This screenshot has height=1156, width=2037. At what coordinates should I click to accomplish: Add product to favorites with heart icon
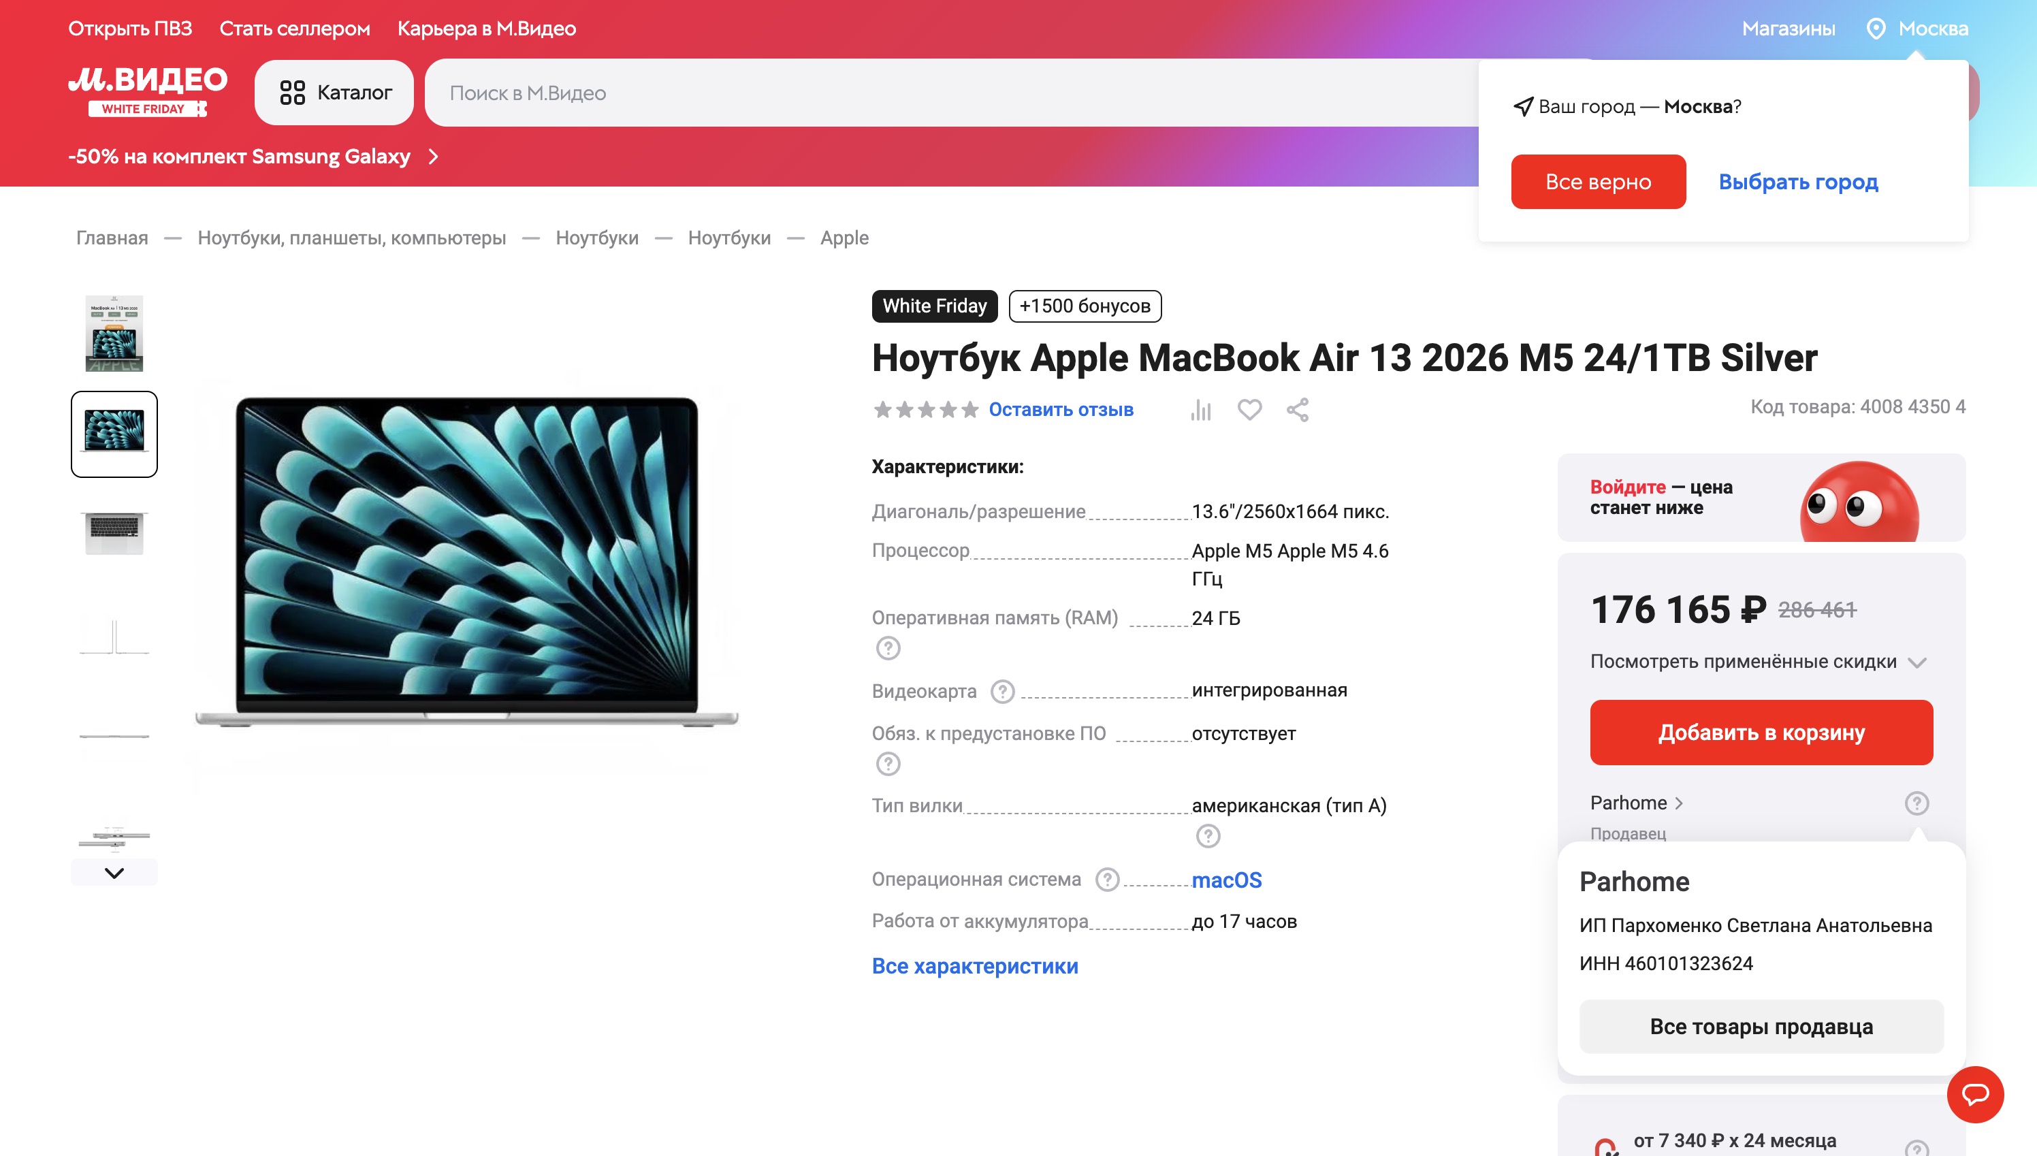point(1249,410)
